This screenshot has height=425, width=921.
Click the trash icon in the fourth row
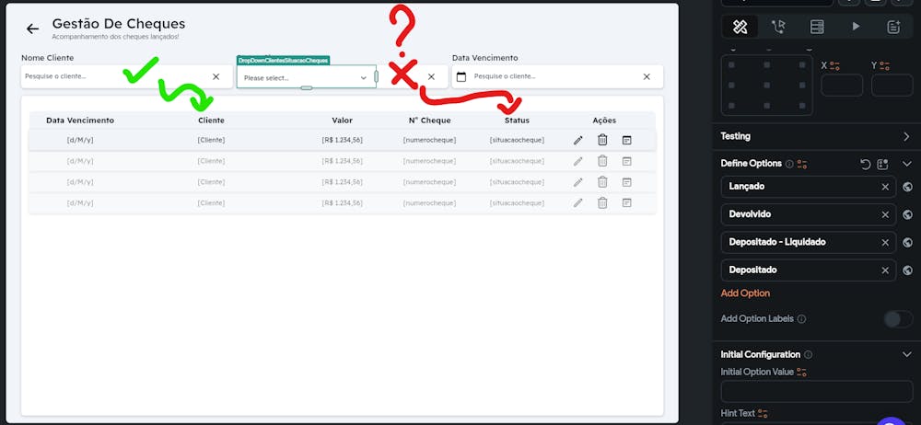click(602, 202)
